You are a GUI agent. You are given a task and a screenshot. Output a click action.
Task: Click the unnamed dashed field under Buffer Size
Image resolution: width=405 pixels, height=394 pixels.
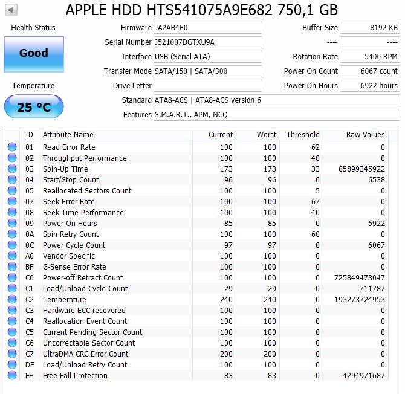click(369, 42)
